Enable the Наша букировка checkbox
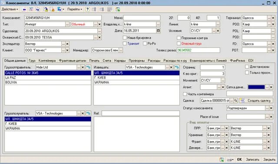The image size is (278, 164). pos(125,38)
